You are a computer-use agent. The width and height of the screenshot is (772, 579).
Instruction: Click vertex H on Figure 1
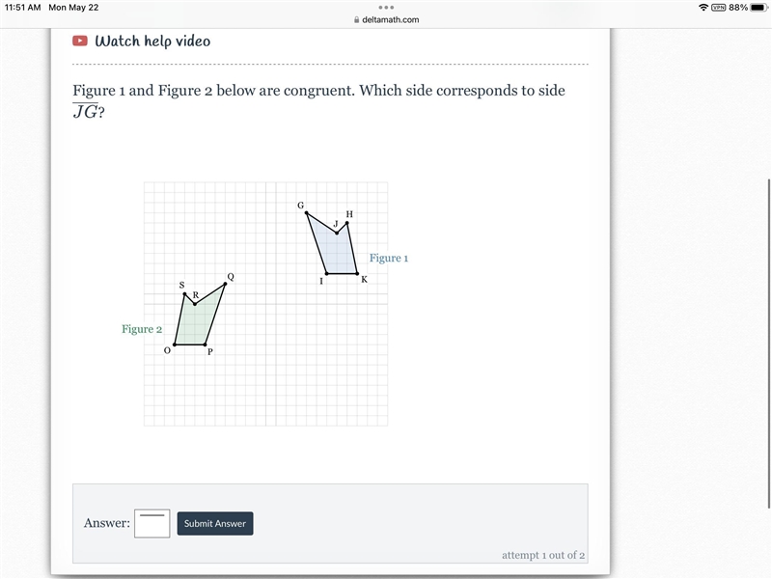347,223
